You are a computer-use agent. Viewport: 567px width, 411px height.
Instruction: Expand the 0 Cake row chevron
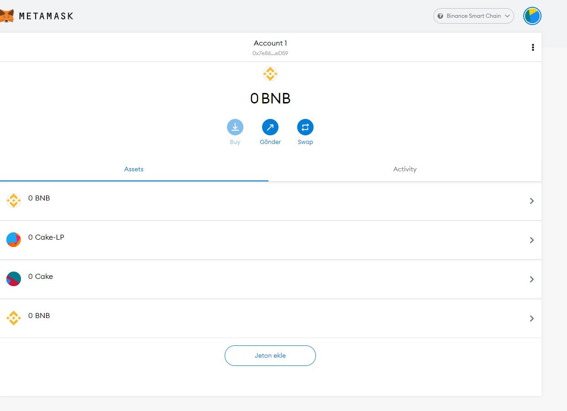click(532, 279)
